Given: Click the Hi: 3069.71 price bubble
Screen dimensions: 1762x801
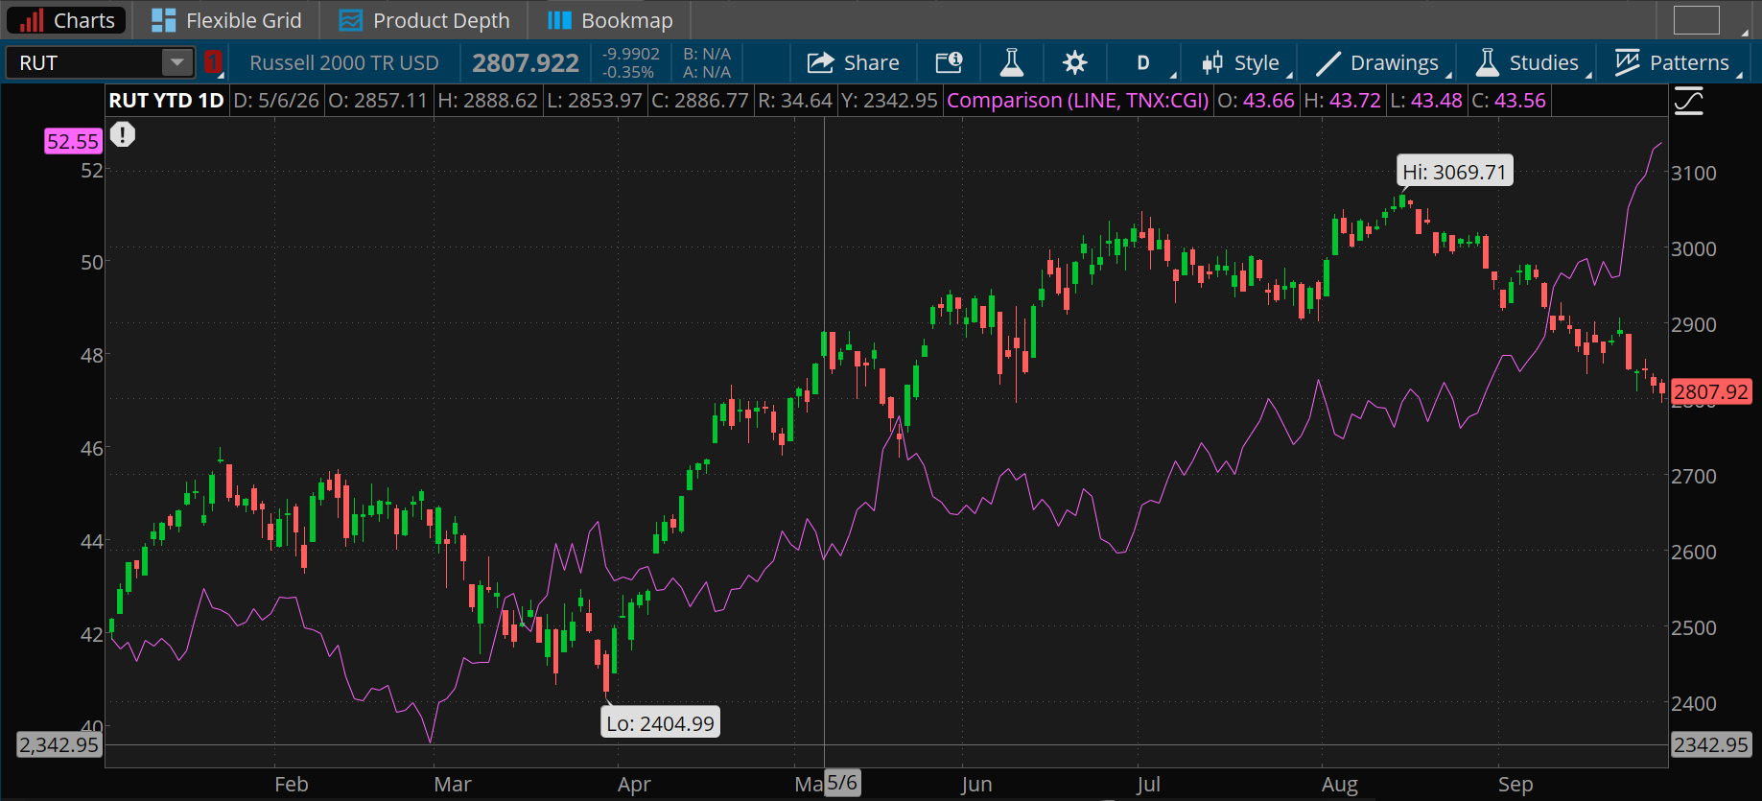Looking at the screenshot, I should 1454,172.
